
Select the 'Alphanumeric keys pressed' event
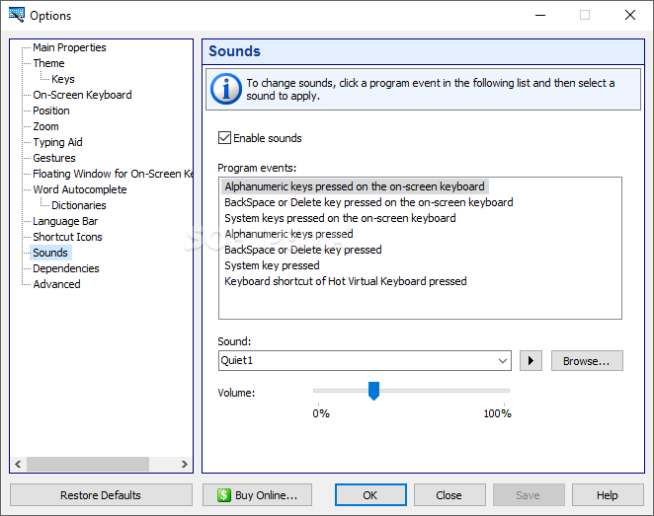tap(288, 234)
